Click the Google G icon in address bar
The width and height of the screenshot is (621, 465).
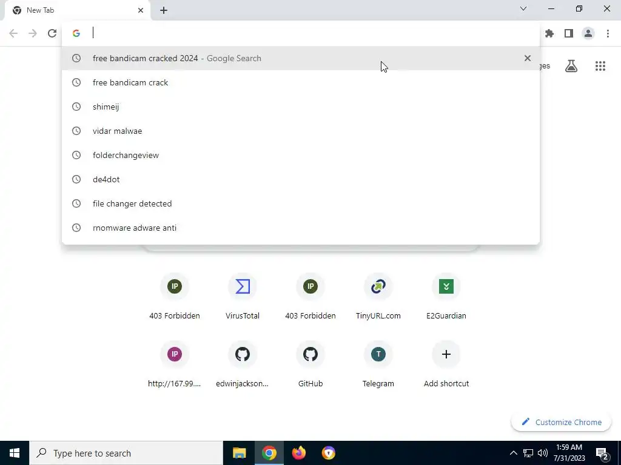point(76,33)
